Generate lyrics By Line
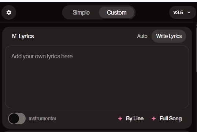The image size is (197, 132). 135,119
